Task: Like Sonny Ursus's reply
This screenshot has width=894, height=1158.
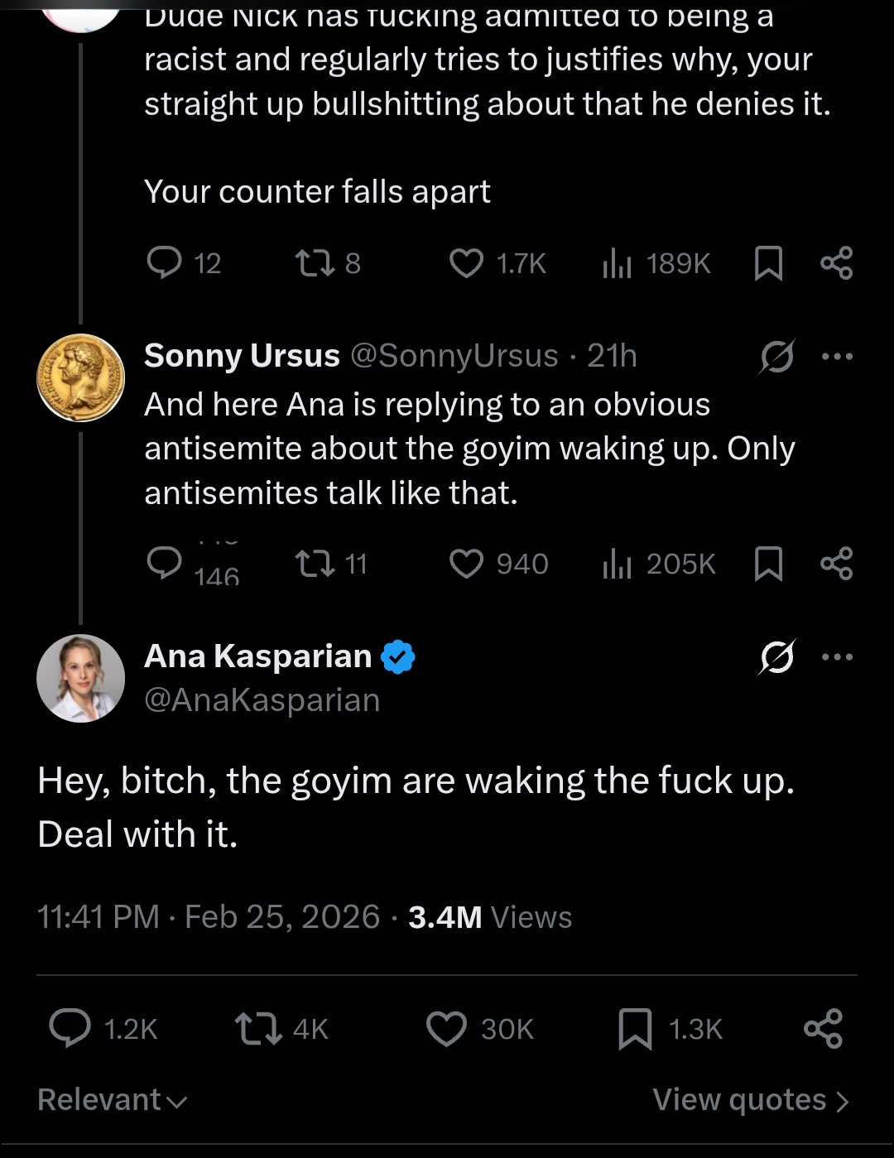Action: pyautogui.click(x=466, y=564)
